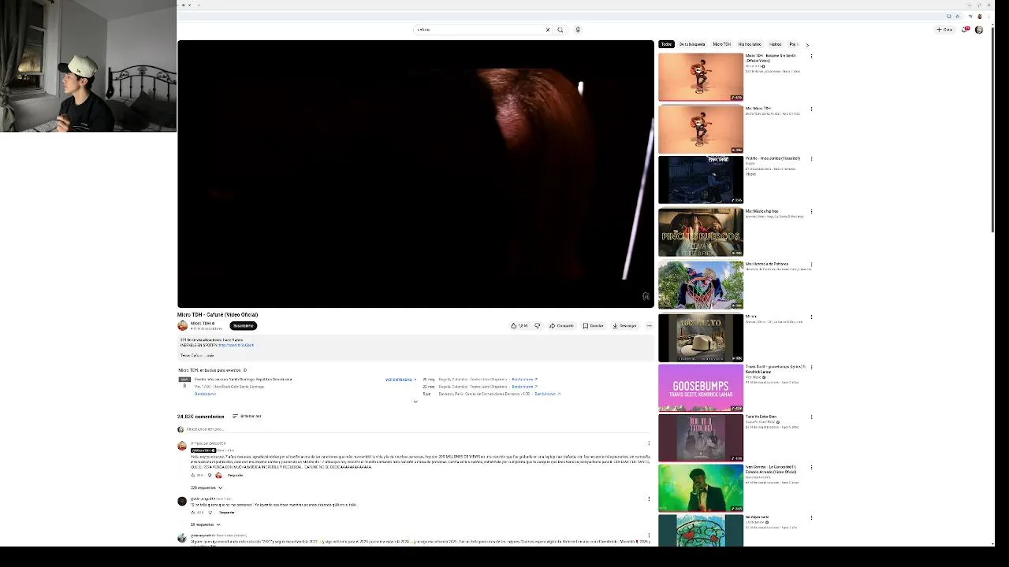Open the notifications bell
Image resolution: width=1009 pixels, height=567 pixels.
click(x=966, y=30)
